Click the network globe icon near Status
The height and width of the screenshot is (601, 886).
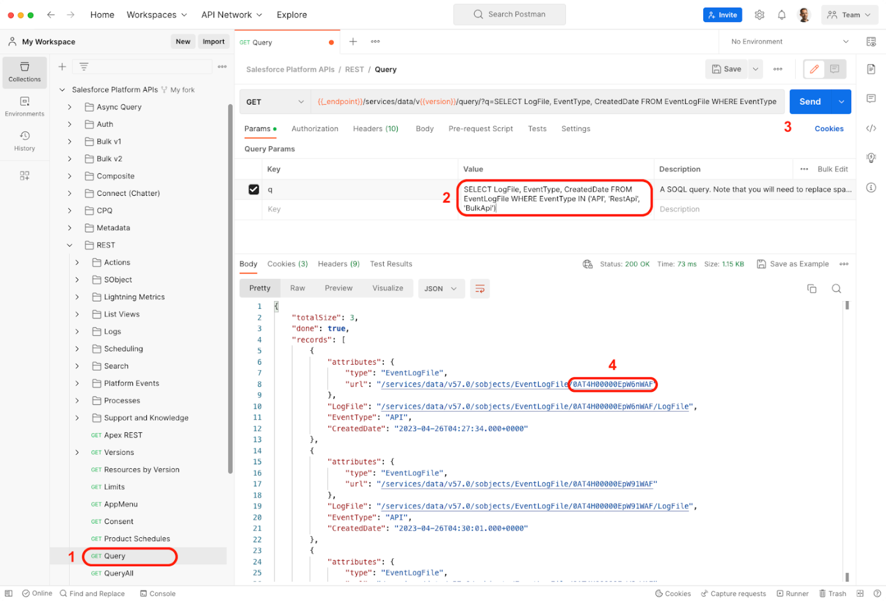coord(588,264)
